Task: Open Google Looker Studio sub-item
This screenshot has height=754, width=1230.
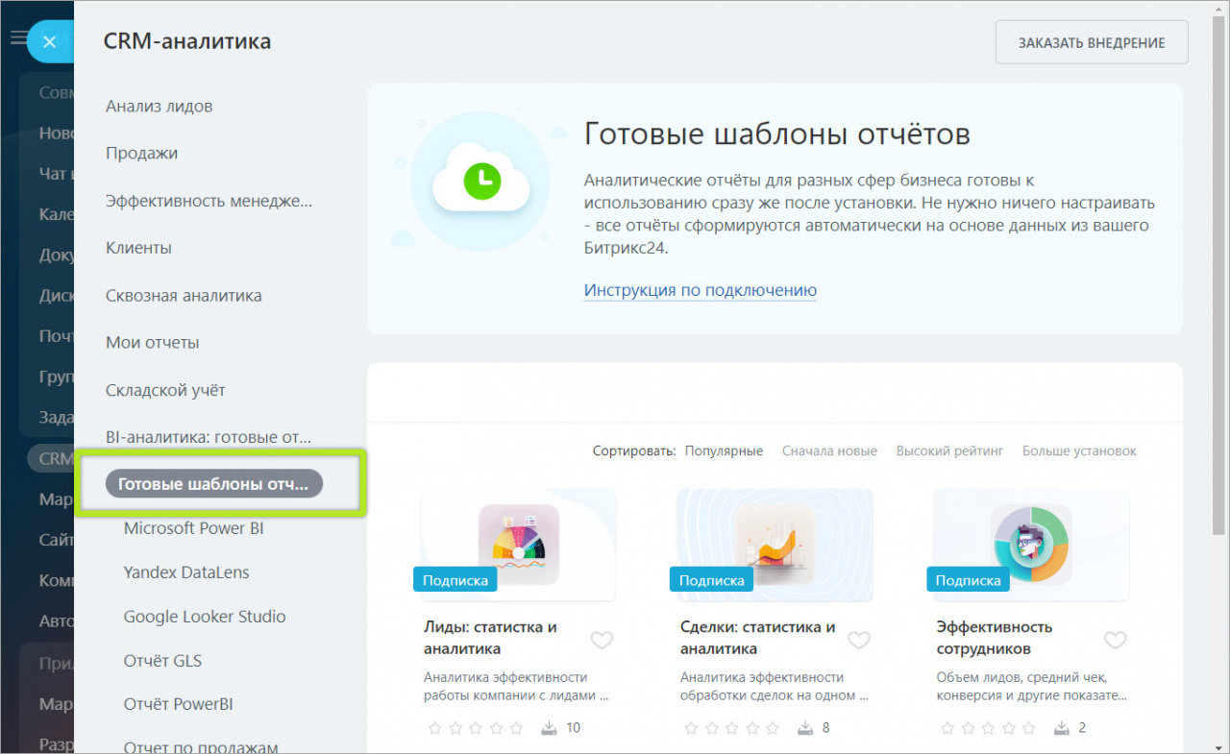Action: point(205,617)
